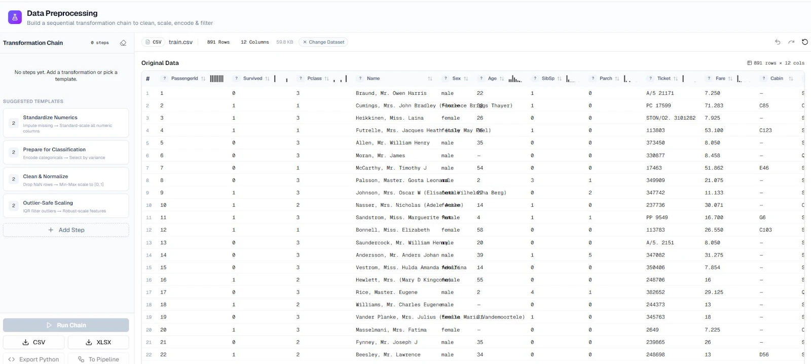Open info icon for the Ticket column
This screenshot has width=811, height=364.
pyautogui.click(x=650, y=79)
